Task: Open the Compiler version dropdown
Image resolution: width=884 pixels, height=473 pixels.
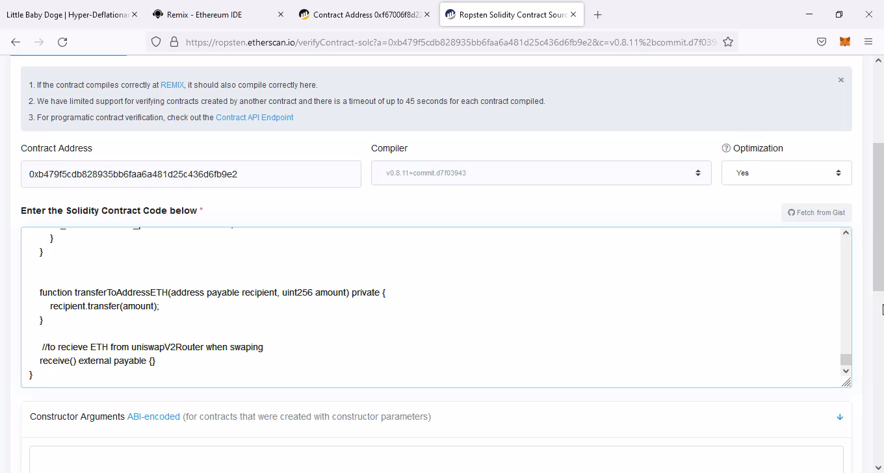Action: [541, 173]
